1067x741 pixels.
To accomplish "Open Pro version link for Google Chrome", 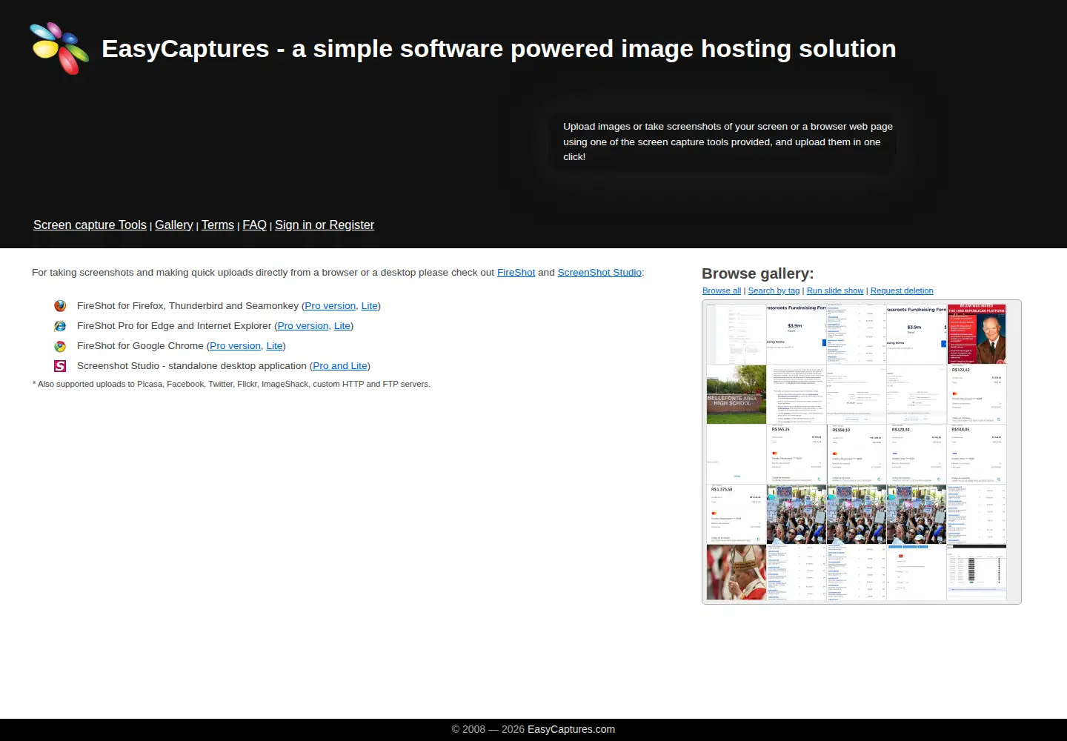I will tap(235, 346).
